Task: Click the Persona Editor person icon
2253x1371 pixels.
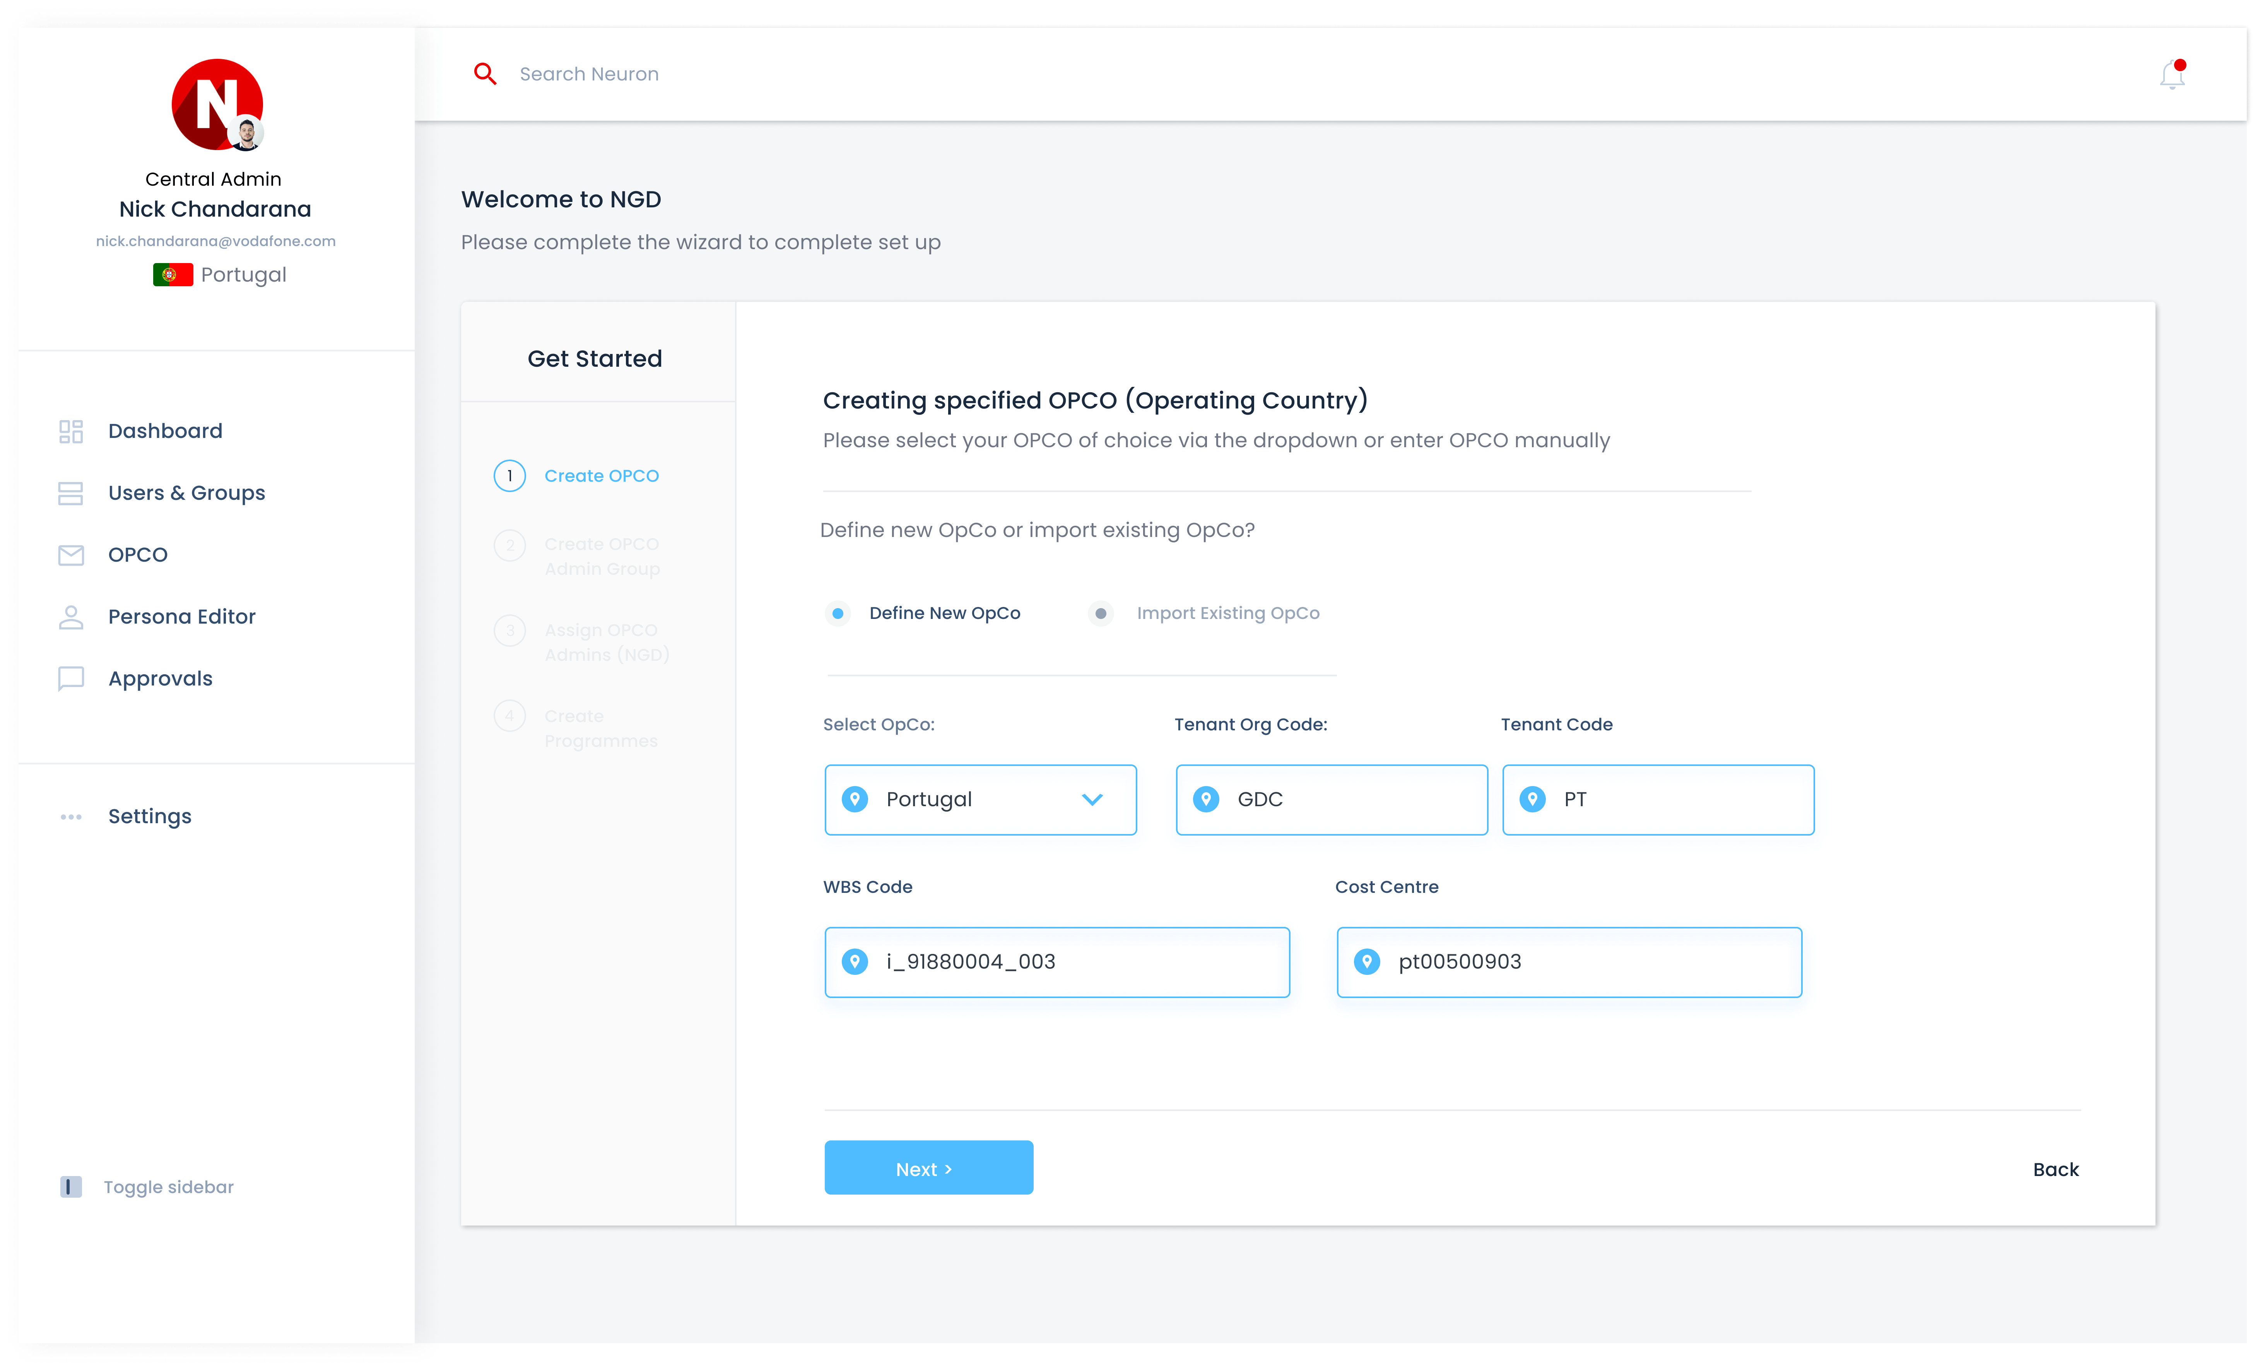Action: point(70,617)
